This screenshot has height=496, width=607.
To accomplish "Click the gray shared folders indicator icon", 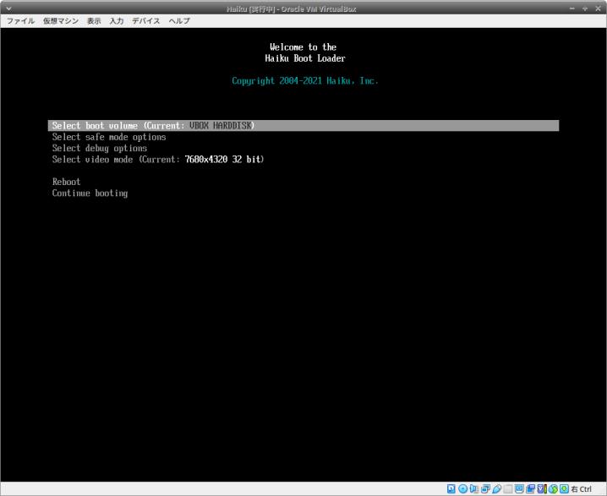I will (x=507, y=489).
